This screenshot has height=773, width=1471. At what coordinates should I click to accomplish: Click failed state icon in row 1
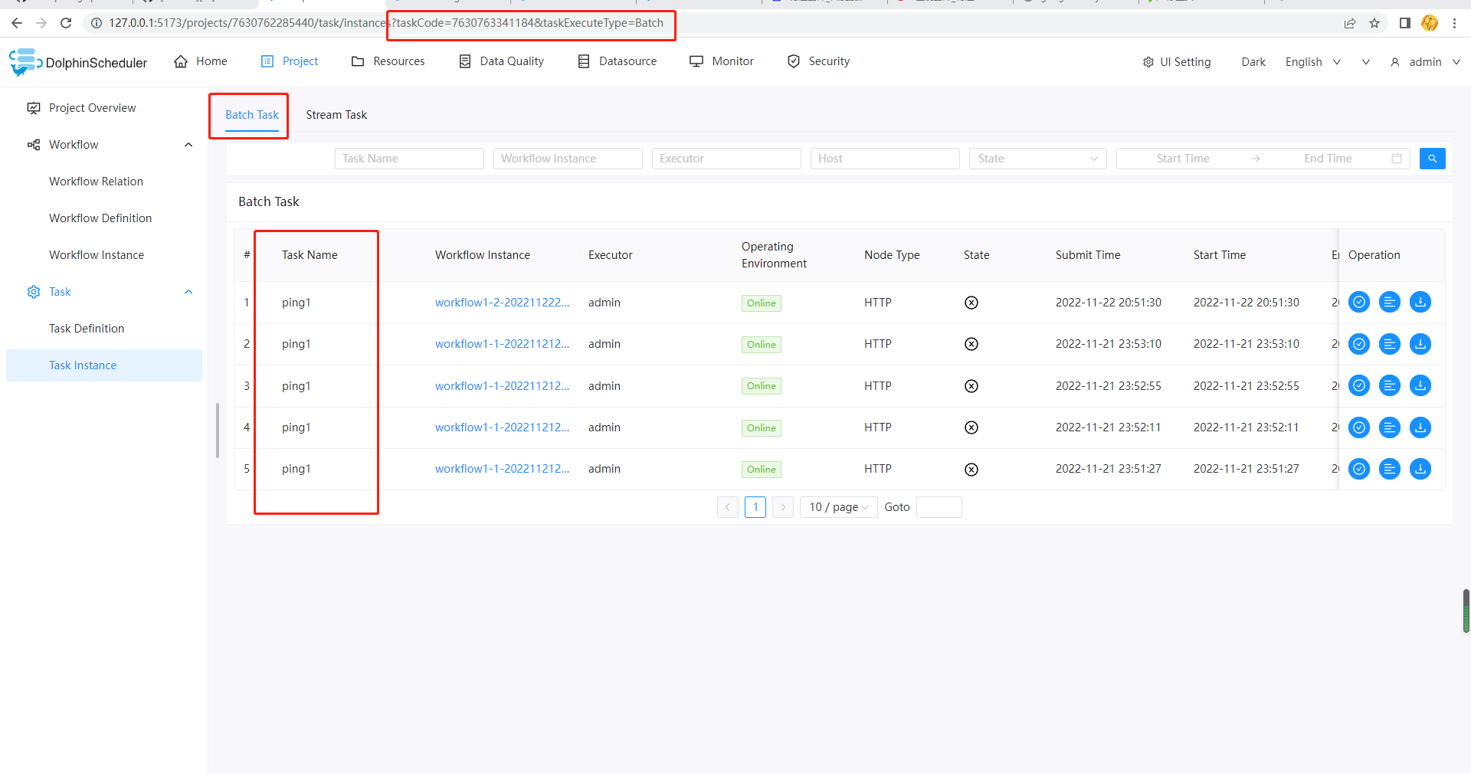click(971, 303)
